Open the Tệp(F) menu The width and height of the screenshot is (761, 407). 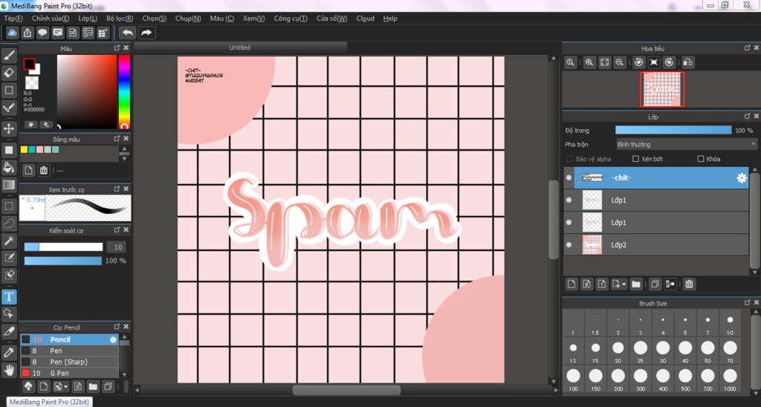(x=13, y=19)
